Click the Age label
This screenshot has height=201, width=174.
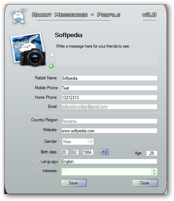(138, 153)
